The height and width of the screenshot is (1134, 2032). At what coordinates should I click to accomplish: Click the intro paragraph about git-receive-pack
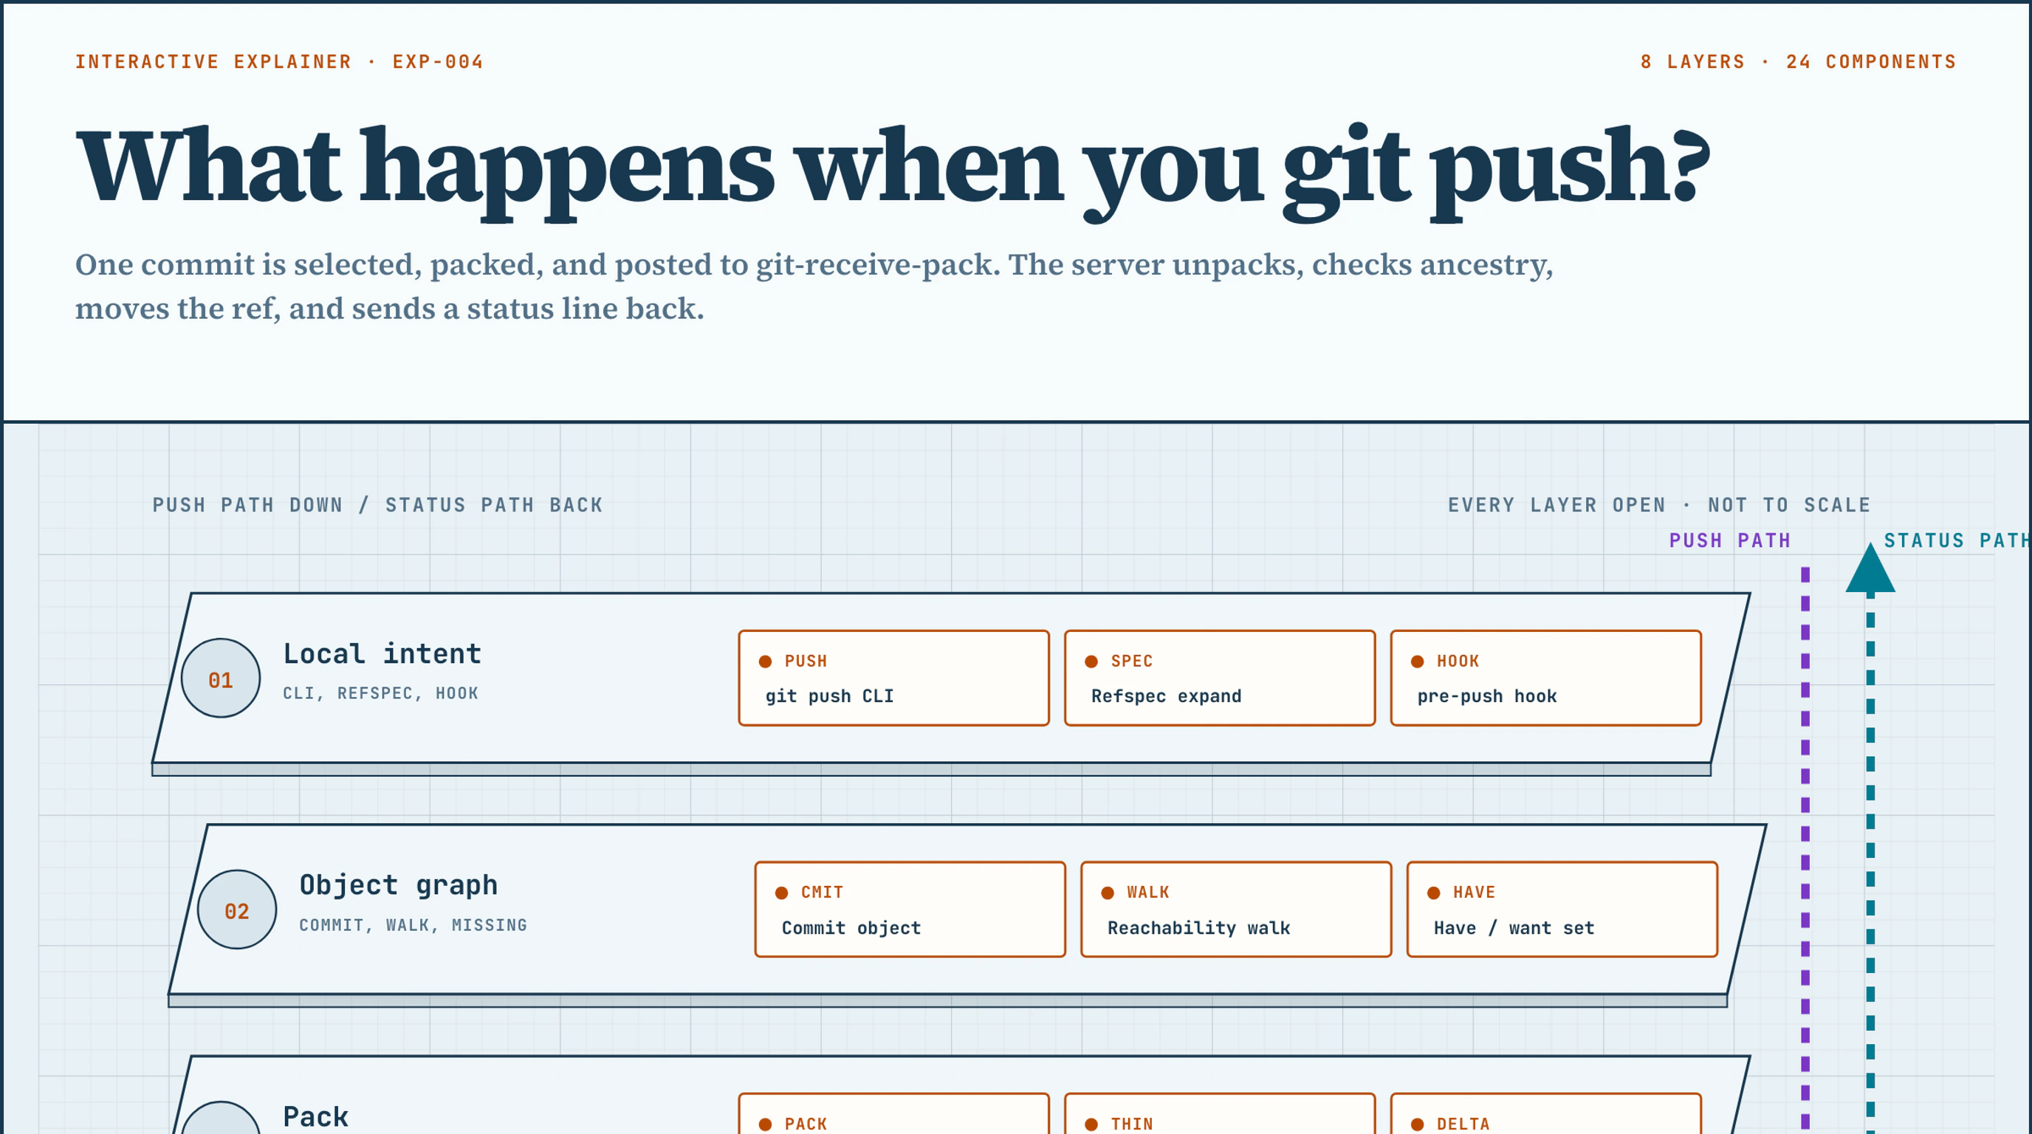814,286
